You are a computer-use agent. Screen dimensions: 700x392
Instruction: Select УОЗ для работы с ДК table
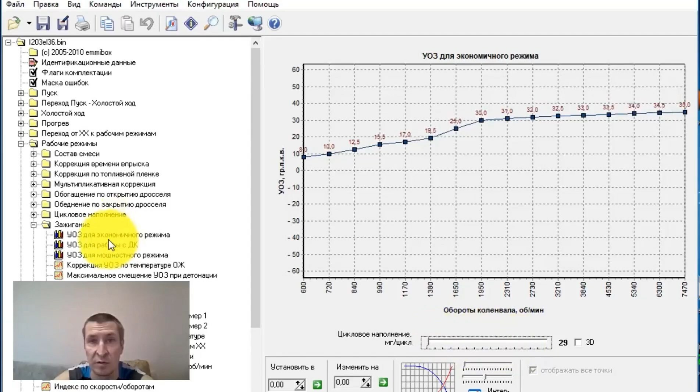102,245
